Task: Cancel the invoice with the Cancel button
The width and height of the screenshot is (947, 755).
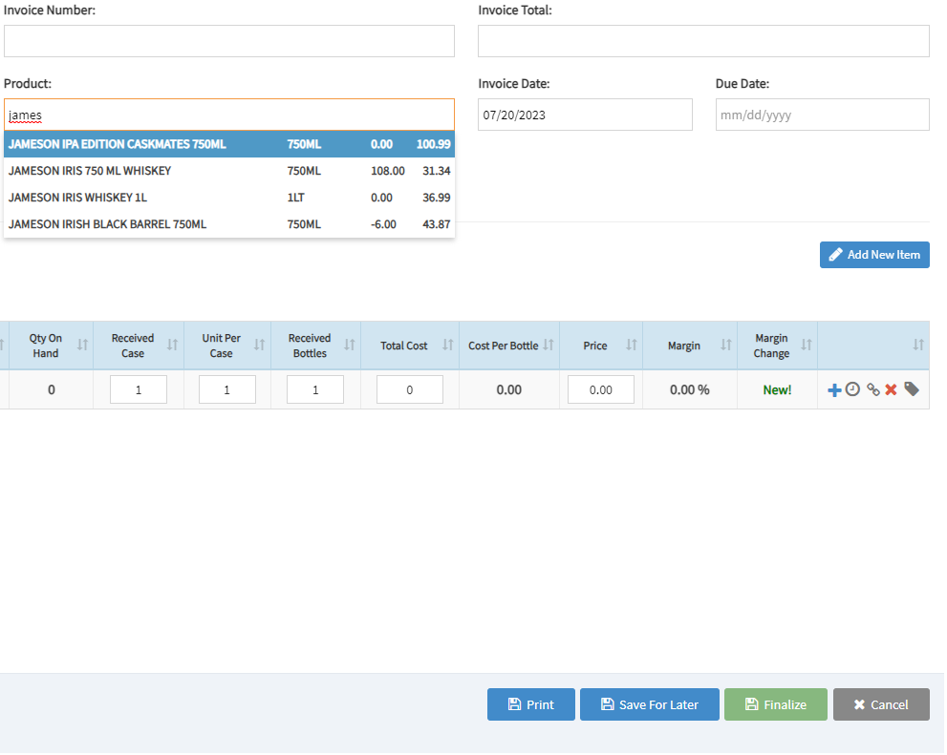Action: coord(881,704)
